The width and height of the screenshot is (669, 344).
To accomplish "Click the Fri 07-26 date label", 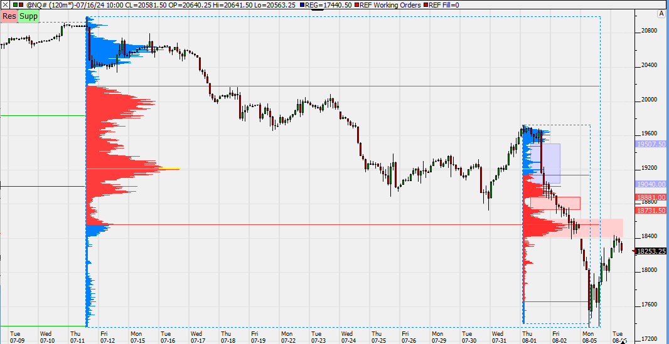I will coord(409,336).
